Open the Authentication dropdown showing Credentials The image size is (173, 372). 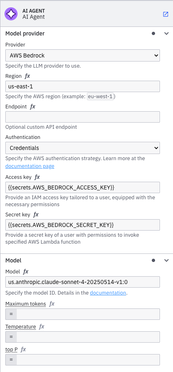click(82, 148)
